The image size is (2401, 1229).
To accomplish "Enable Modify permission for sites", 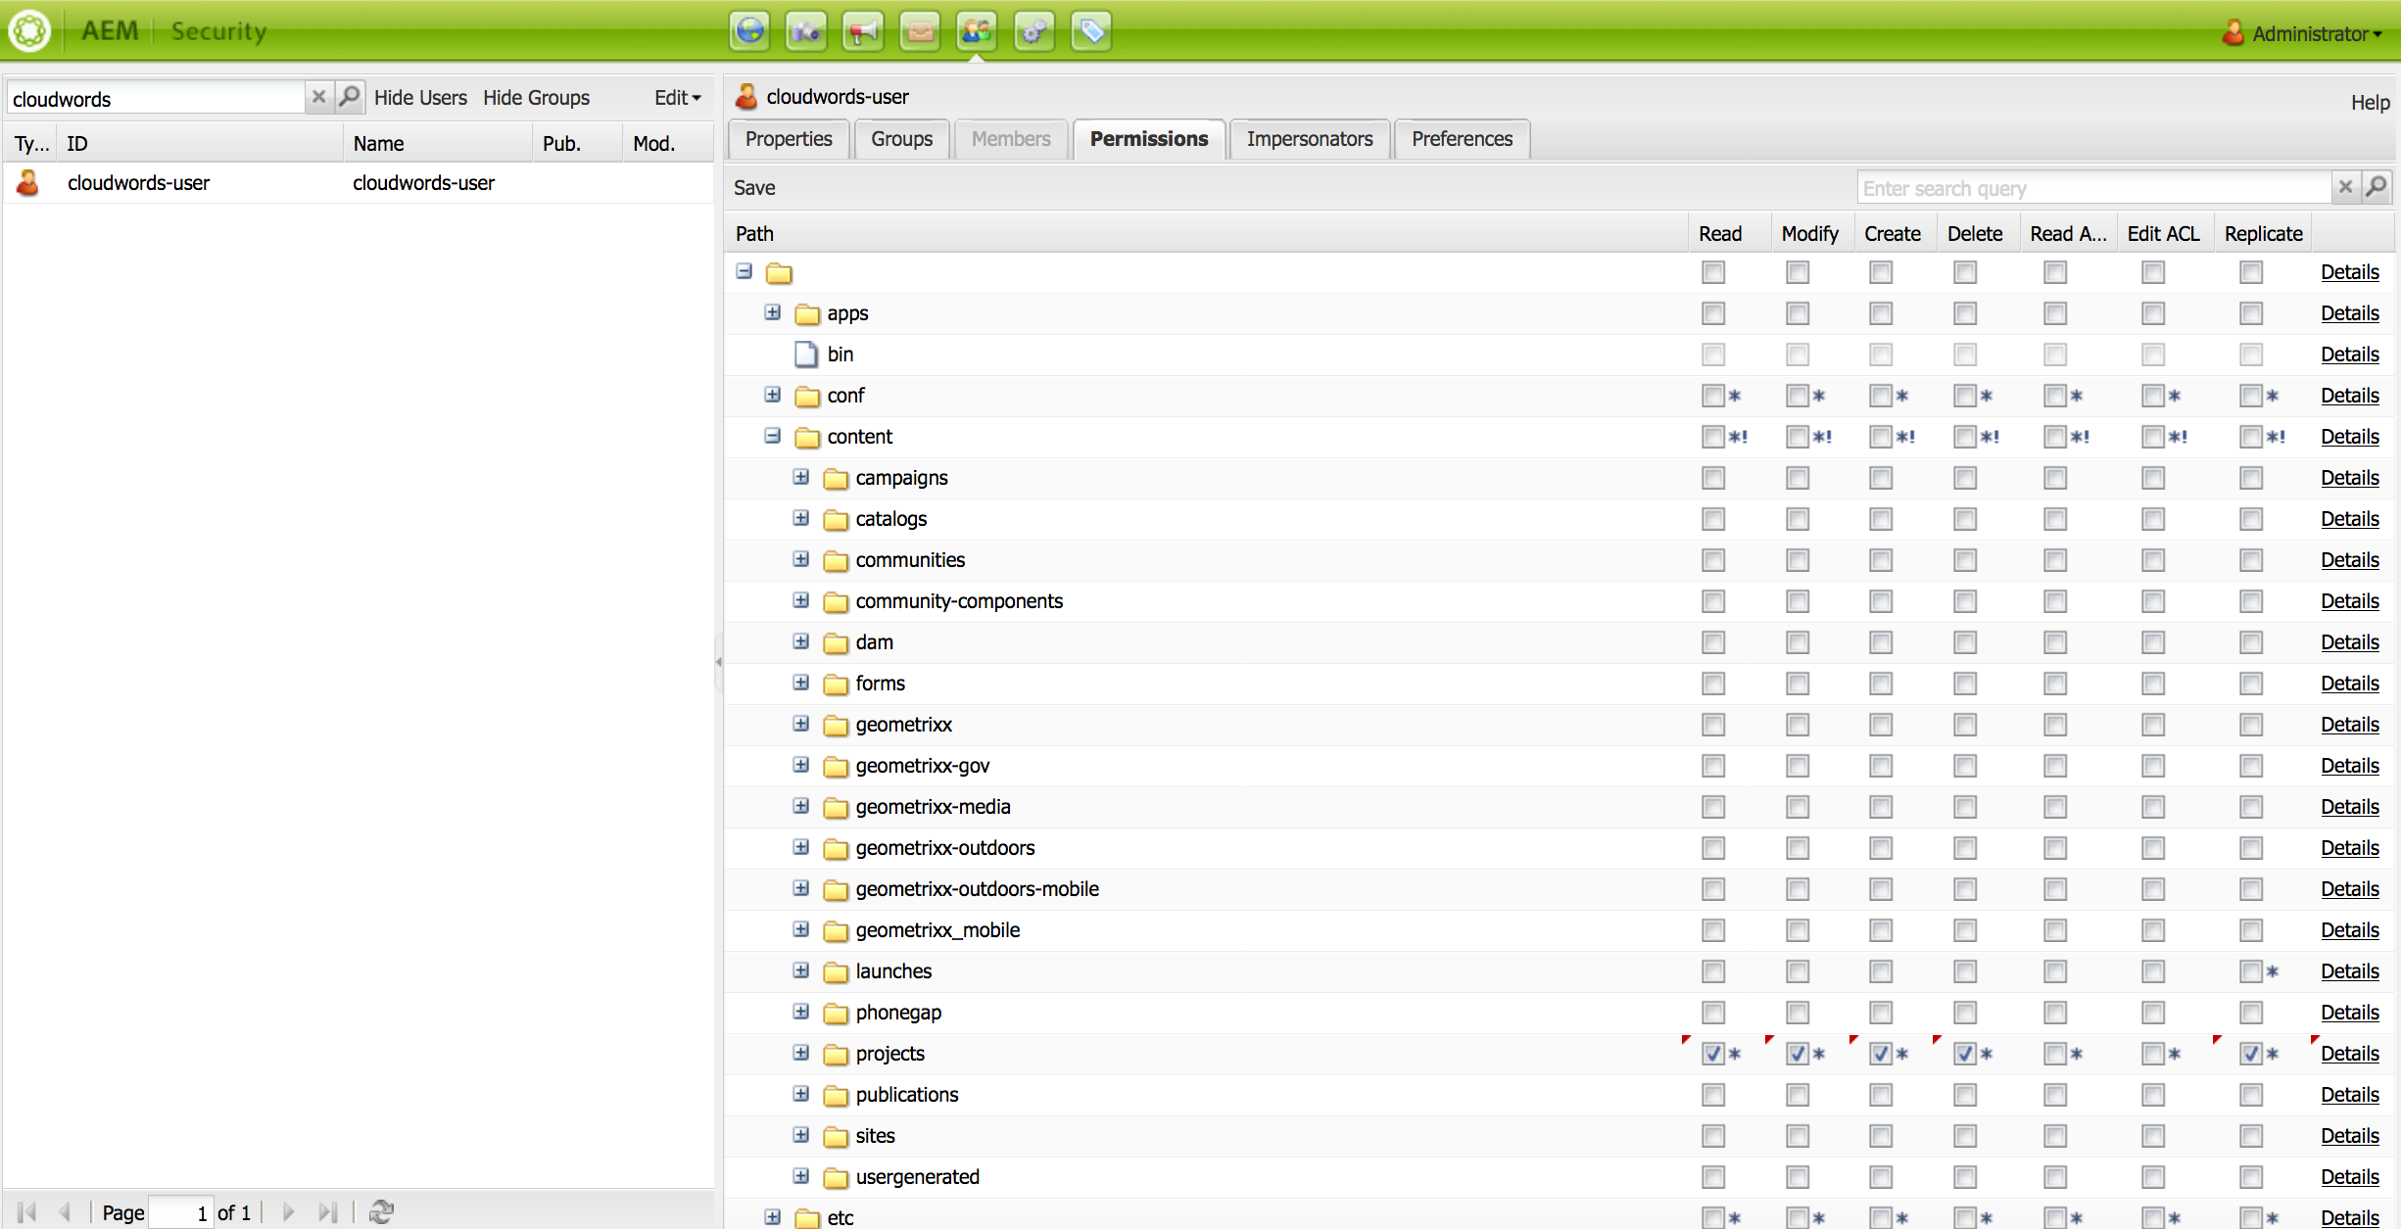I will point(1797,1136).
